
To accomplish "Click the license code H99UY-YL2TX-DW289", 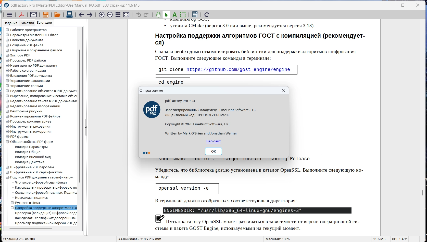I will (x=213, y=115).
